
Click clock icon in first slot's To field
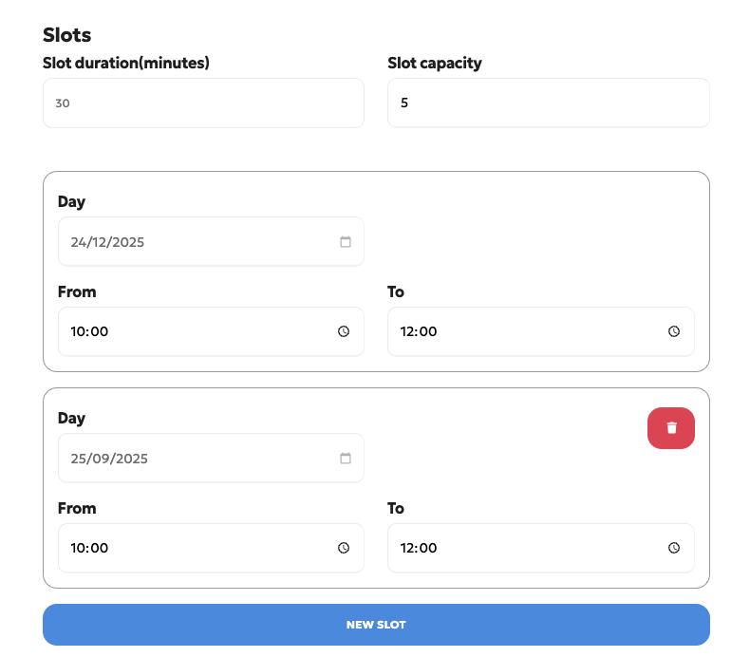tap(674, 331)
